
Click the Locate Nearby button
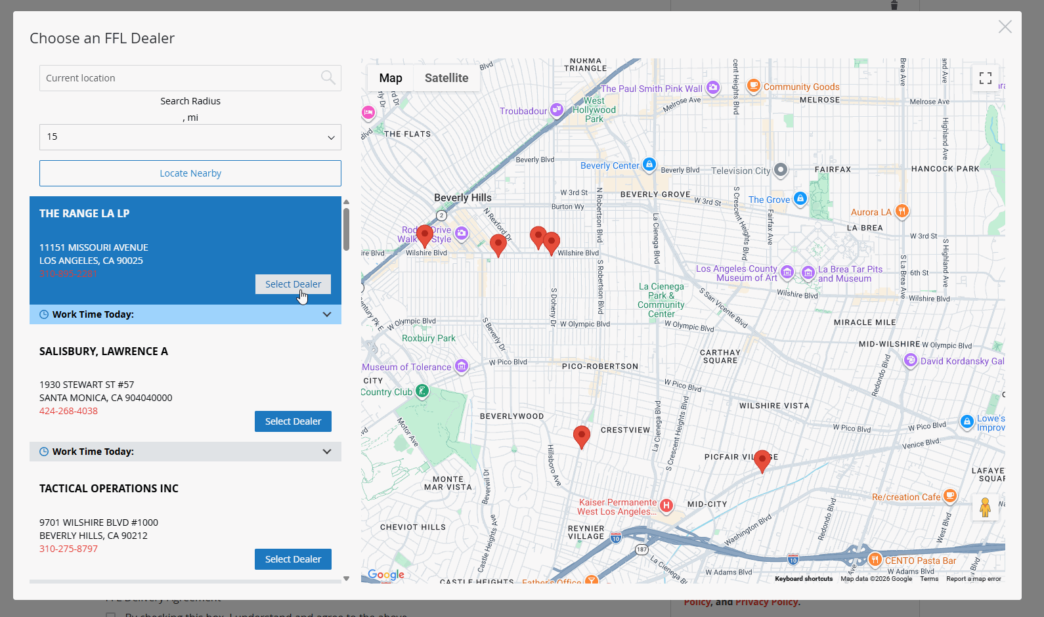point(190,173)
